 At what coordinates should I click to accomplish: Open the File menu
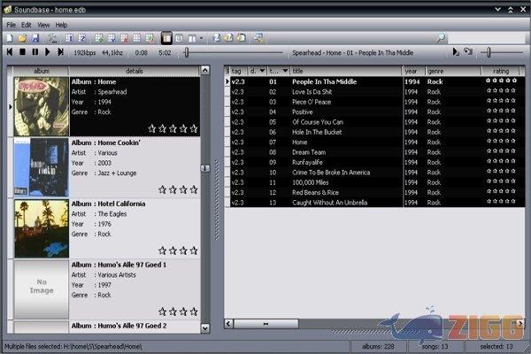(x=12, y=25)
